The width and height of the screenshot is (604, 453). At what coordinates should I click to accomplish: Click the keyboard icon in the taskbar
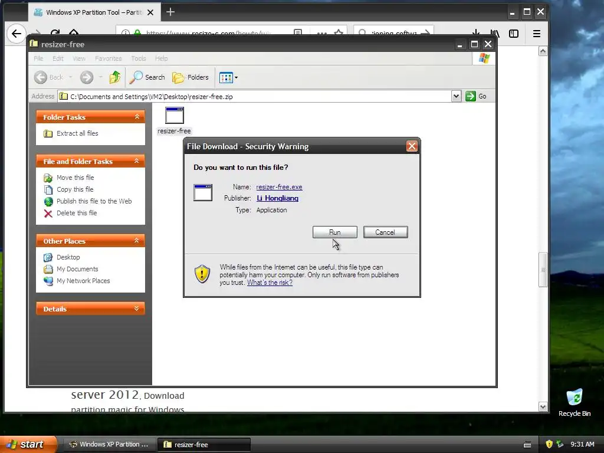(527, 445)
